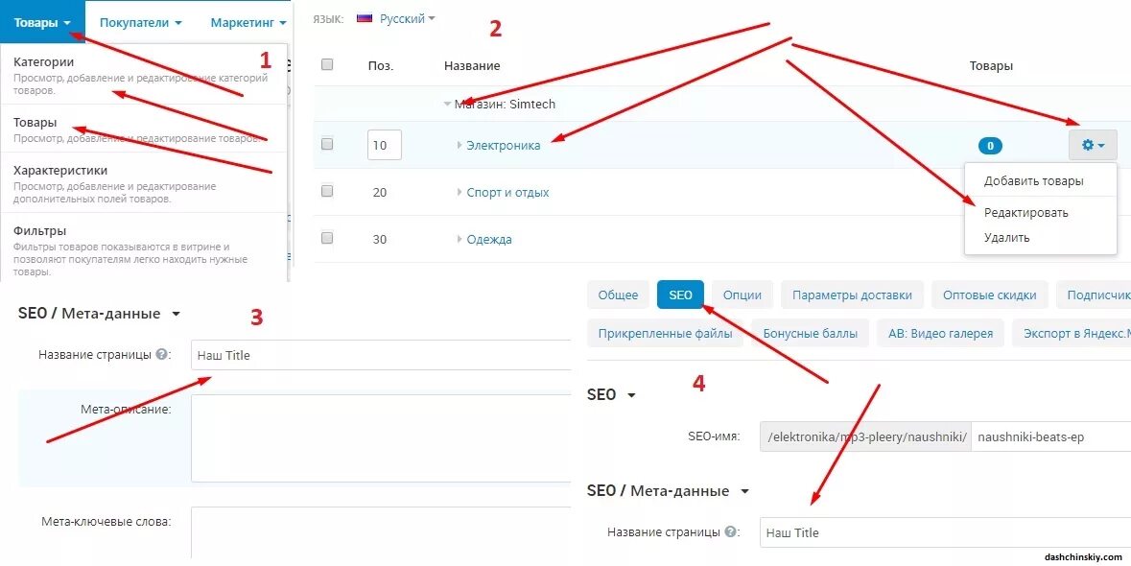Collapse the SEO / Мета-данные section caret on left
This screenshot has height=566, width=1131.
[176, 315]
